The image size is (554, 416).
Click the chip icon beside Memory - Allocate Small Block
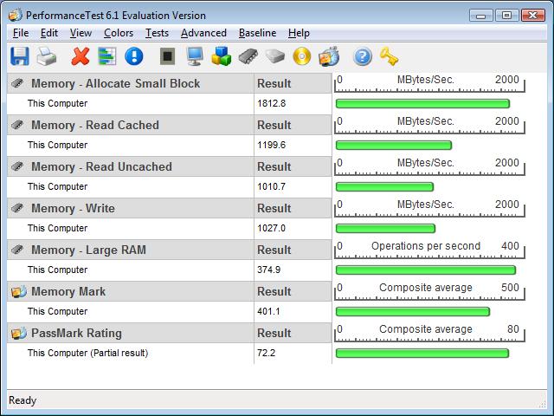click(17, 83)
